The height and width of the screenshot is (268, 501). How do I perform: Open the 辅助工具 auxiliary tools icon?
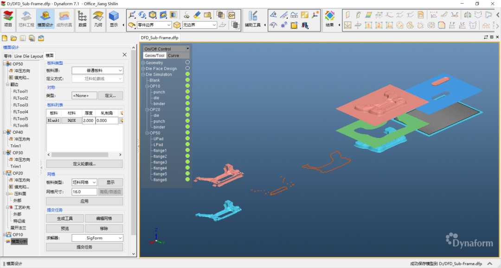(252, 19)
